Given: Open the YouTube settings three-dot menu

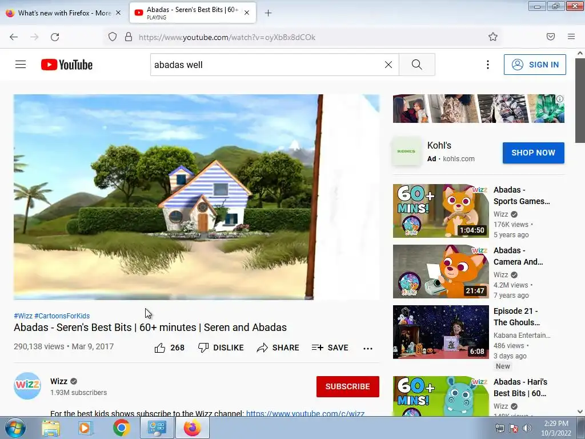Looking at the screenshot, I should pyautogui.click(x=488, y=65).
